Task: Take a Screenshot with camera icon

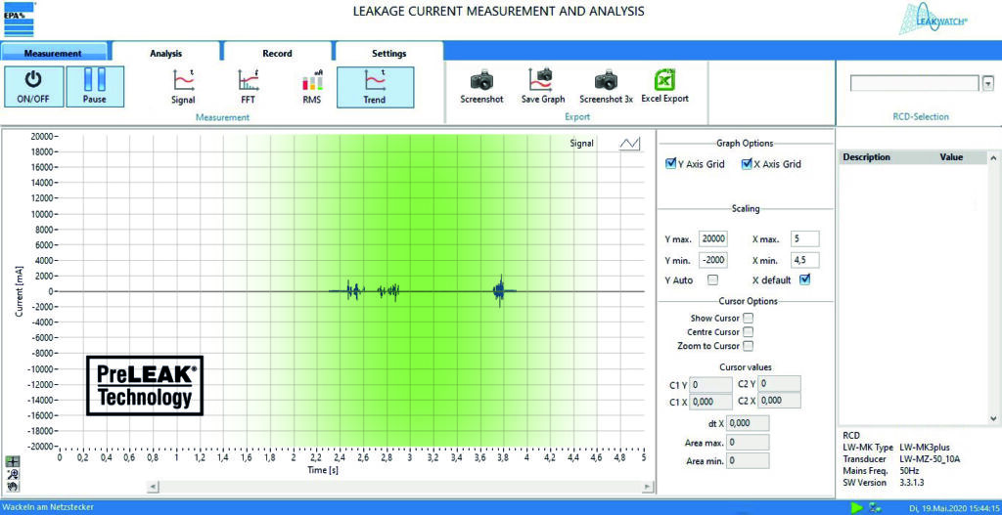Action: click(480, 80)
